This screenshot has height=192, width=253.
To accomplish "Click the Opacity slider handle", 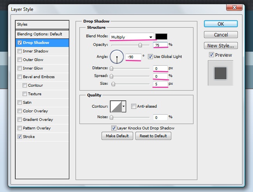I will pos(140,46).
